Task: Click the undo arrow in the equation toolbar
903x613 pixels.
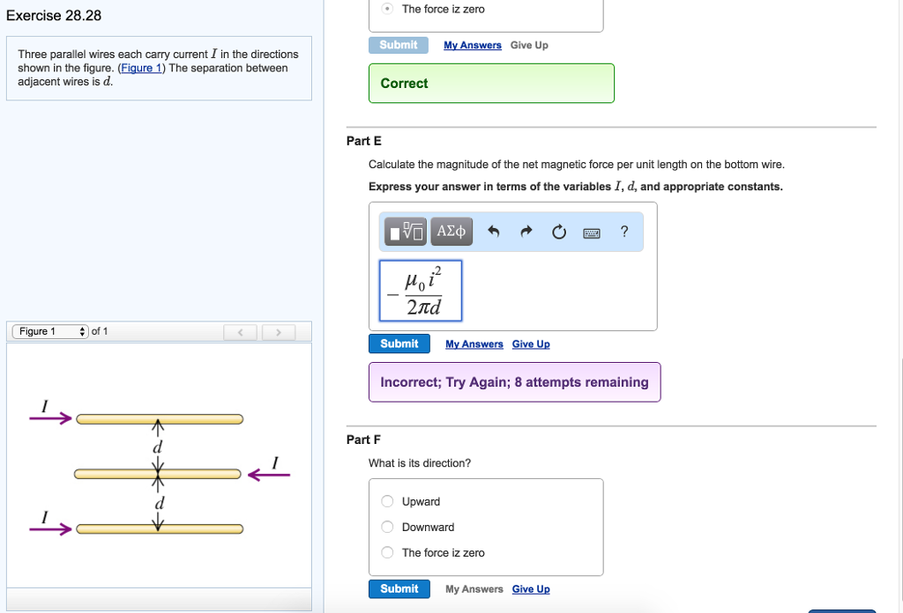Action: click(x=494, y=231)
